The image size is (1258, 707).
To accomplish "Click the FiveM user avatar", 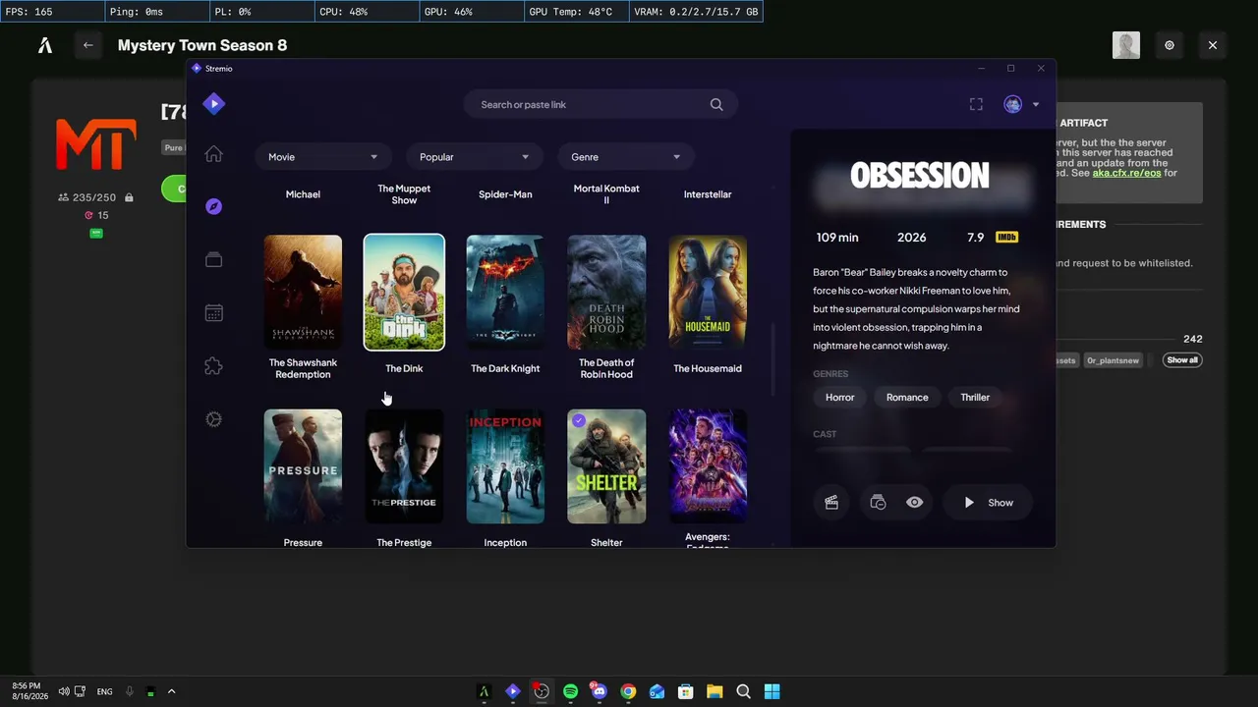I will 1126,45.
